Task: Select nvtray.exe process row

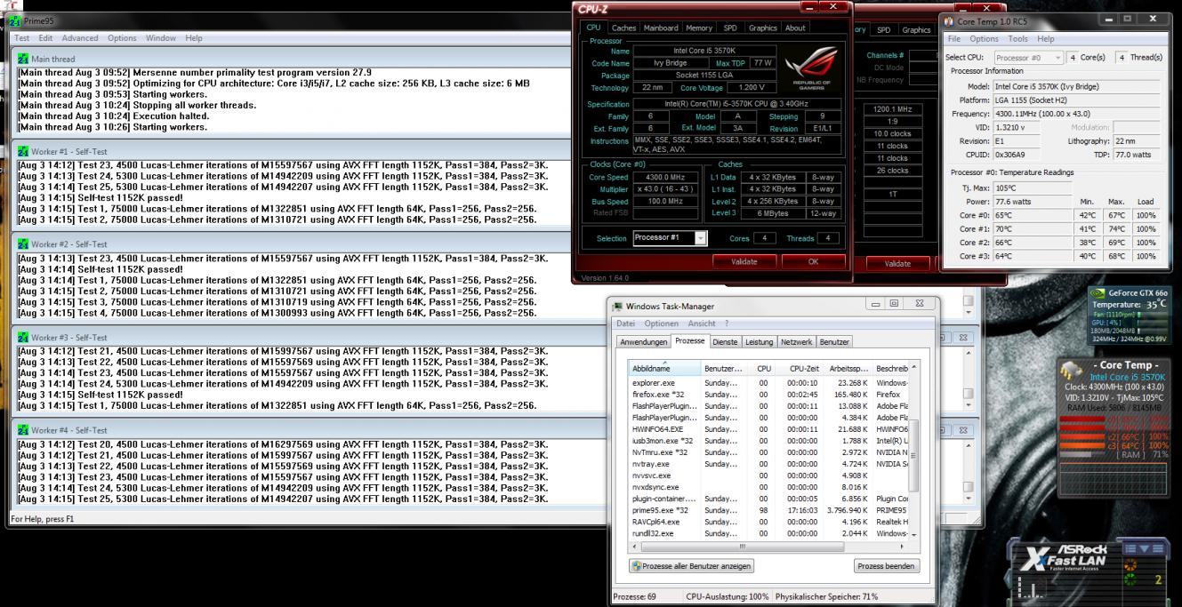Action: (x=768, y=464)
